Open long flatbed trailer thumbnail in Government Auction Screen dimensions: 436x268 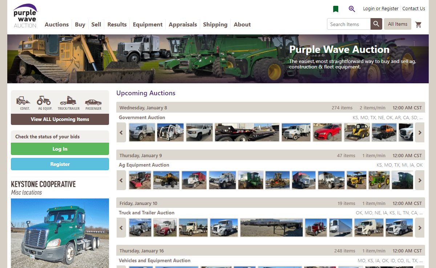pos(247,133)
